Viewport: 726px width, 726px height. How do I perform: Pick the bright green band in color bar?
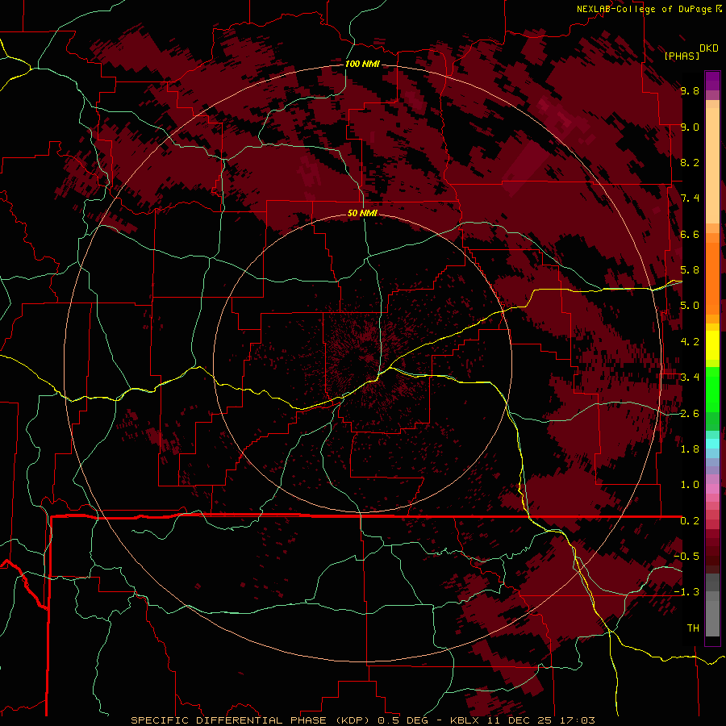pyautogui.click(x=712, y=391)
